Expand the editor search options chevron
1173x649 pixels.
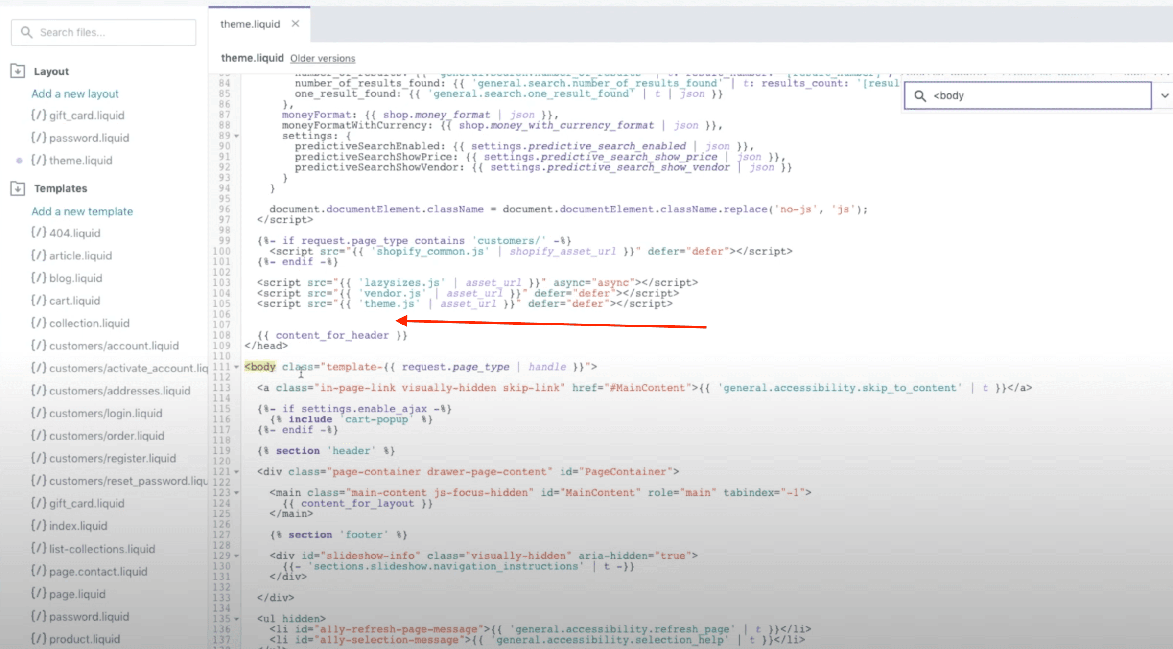point(1165,95)
